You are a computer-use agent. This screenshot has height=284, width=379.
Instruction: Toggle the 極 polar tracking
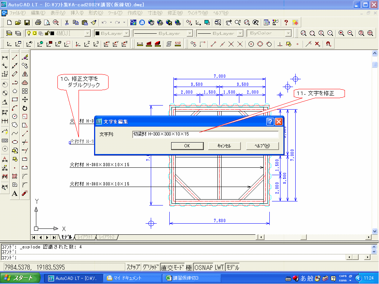[189, 267]
